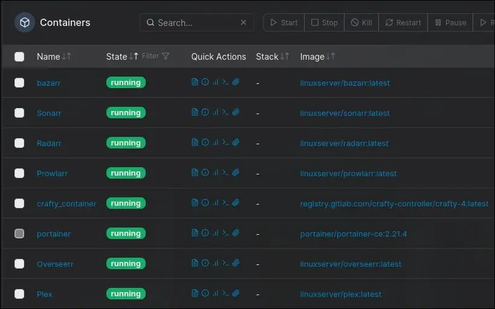495x309 pixels.
Task: Open the Overseerr container link
Action: pyautogui.click(x=55, y=264)
